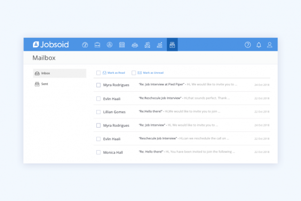
Task: Open help via question mark icon
Action: (x=248, y=45)
